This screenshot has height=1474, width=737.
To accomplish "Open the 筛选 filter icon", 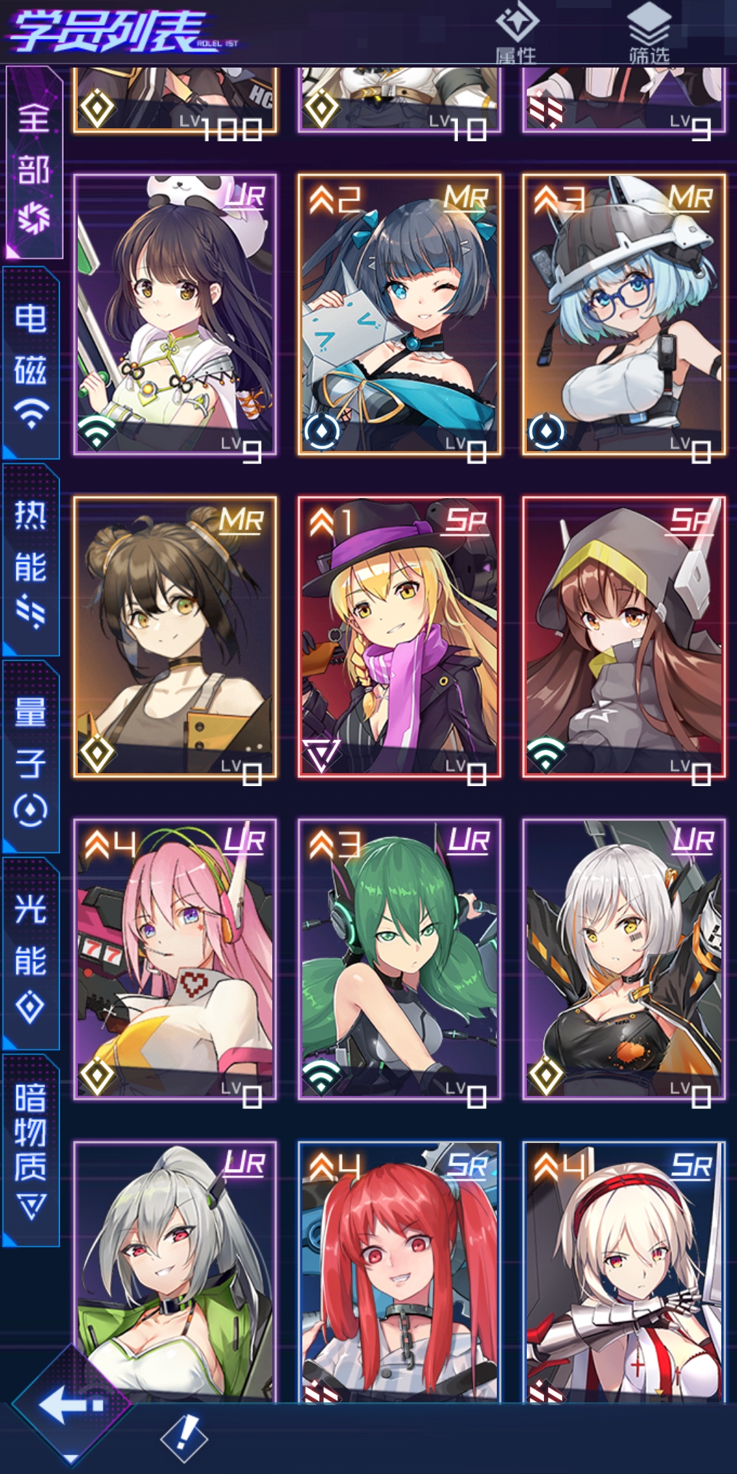I will pos(649,33).
